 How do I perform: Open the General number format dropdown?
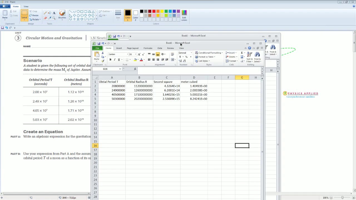tap(191, 53)
